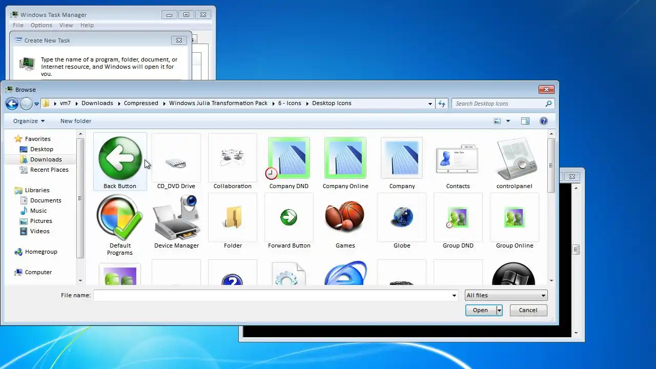Screen dimensions: 656x369
Task: Open the change view options dropdown arrow
Action: point(508,121)
